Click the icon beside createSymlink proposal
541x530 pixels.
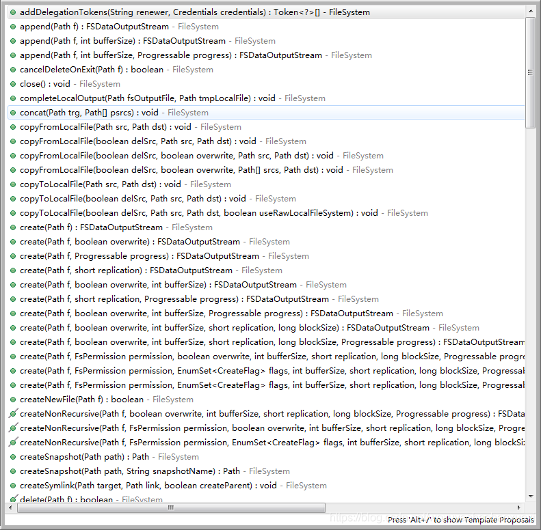pyautogui.click(x=13, y=486)
